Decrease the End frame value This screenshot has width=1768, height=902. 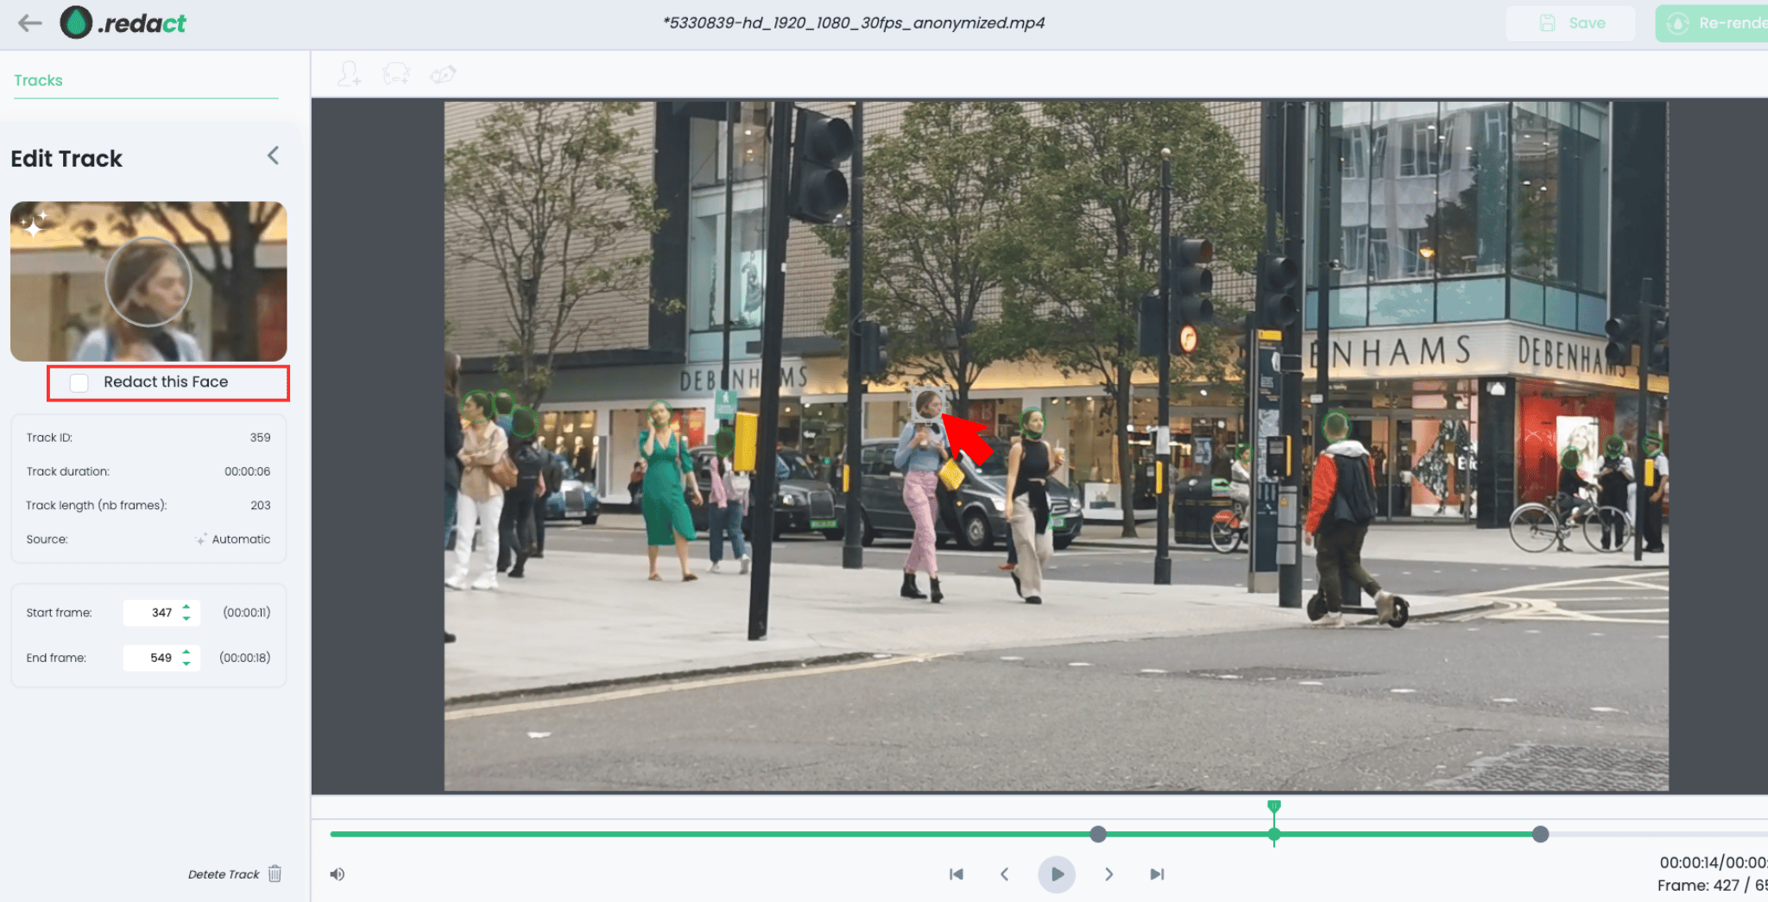tap(186, 663)
